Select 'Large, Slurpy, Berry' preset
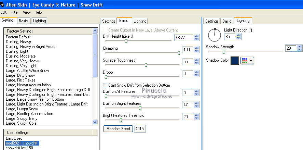The width and height of the screenshot is (303, 150). (x=22, y=118)
